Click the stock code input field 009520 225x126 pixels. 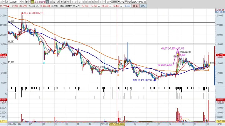tap(14, 2)
